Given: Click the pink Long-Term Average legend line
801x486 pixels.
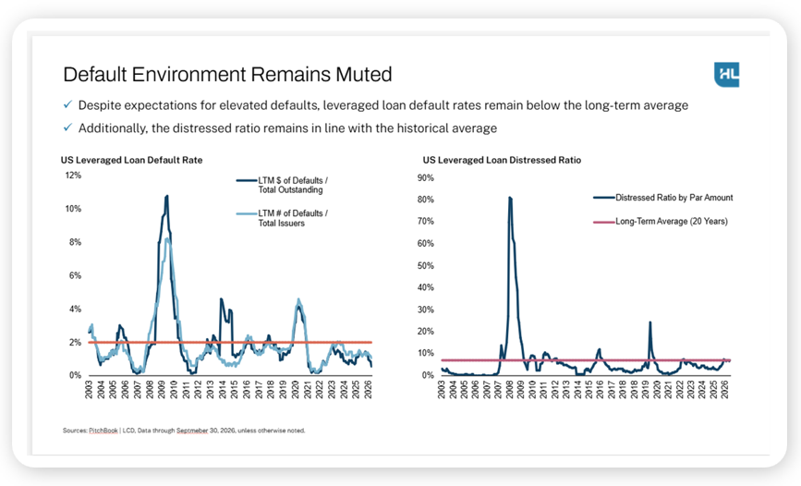Looking at the screenshot, I should (604, 222).
